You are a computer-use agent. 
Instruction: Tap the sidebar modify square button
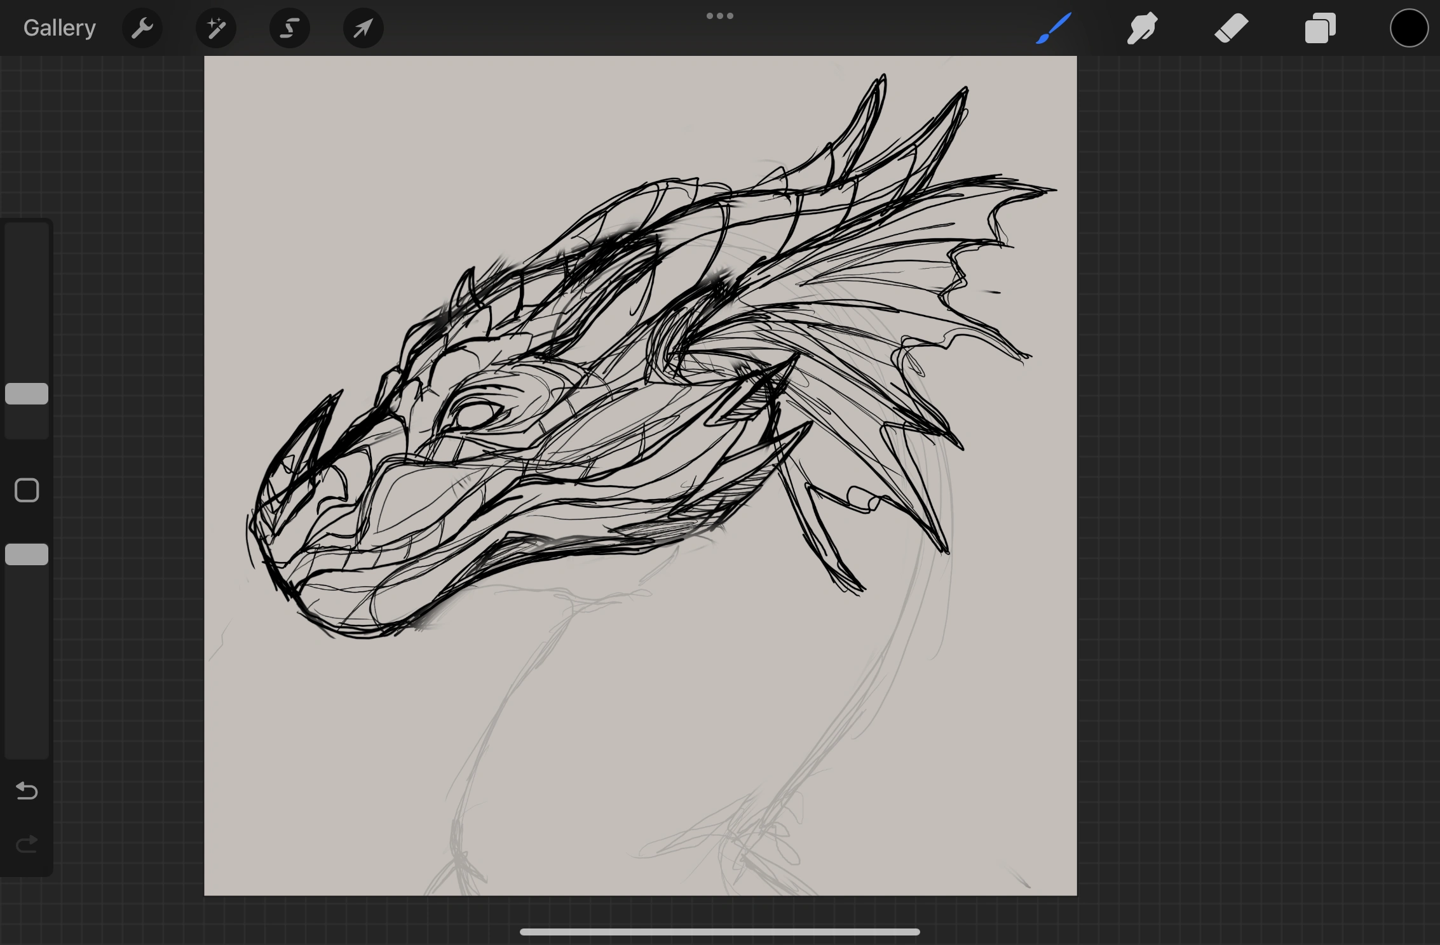pos(26,490)
